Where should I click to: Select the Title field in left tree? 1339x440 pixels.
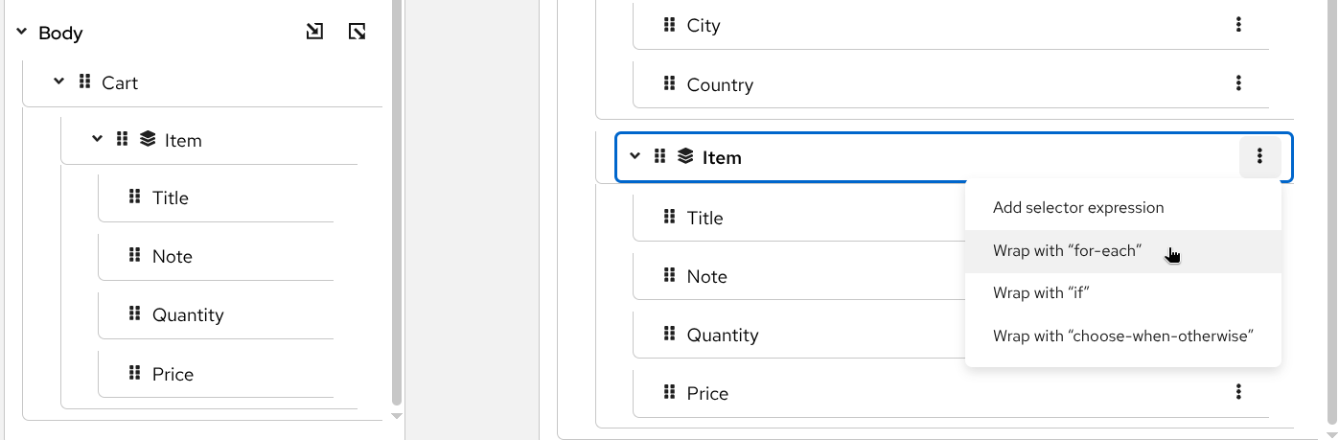point(171,198)
